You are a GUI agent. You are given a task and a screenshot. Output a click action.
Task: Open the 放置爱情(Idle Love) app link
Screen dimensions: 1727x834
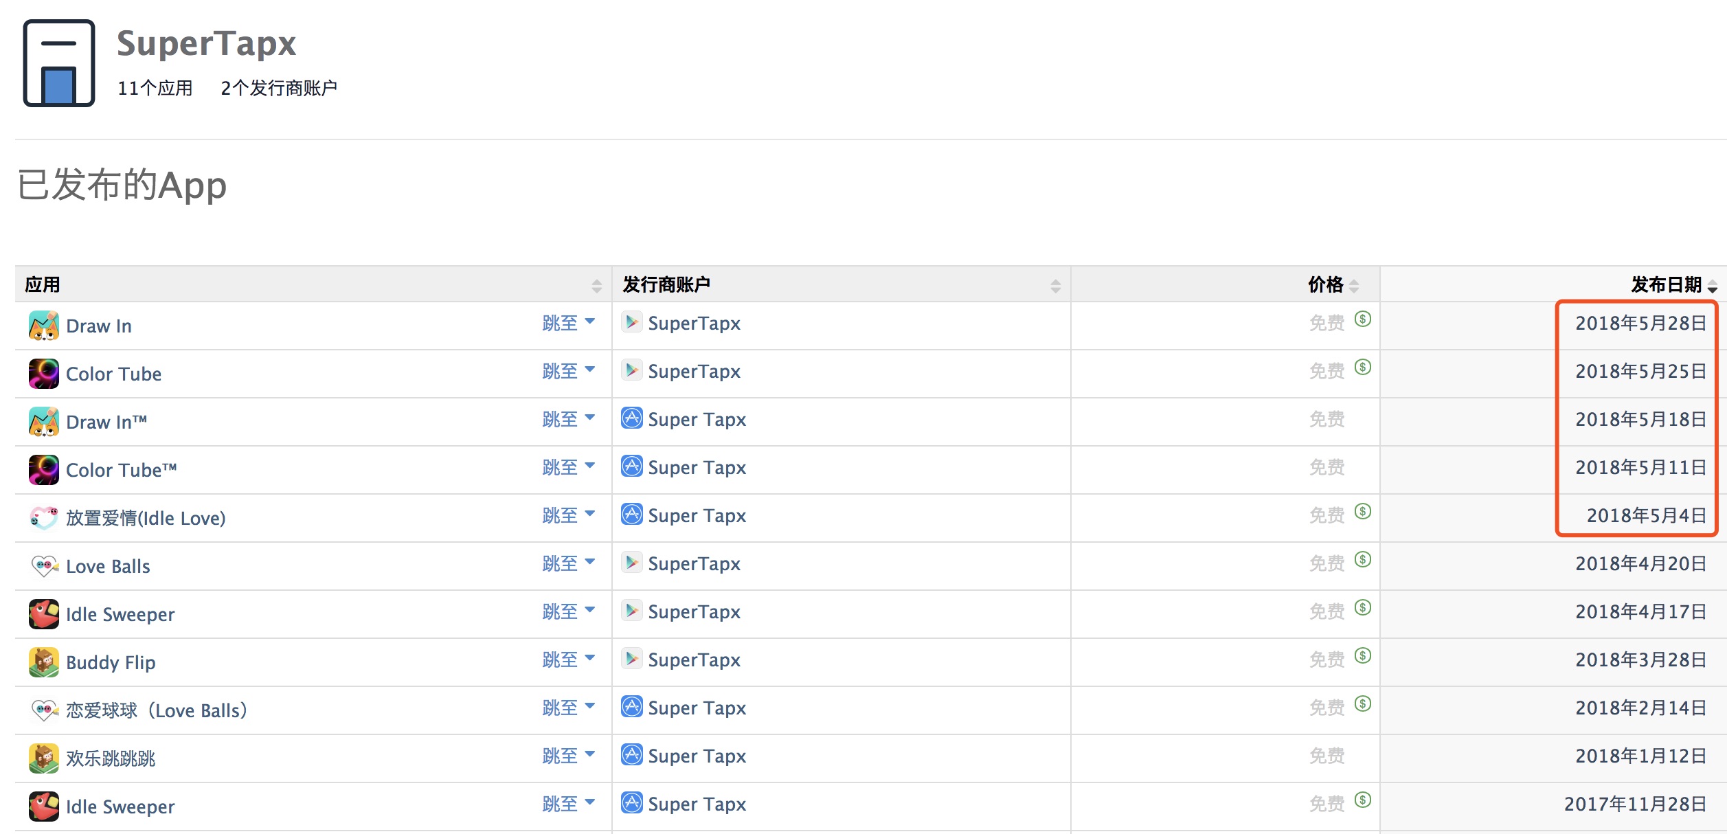pyautogui.click(x=146, y=518)
